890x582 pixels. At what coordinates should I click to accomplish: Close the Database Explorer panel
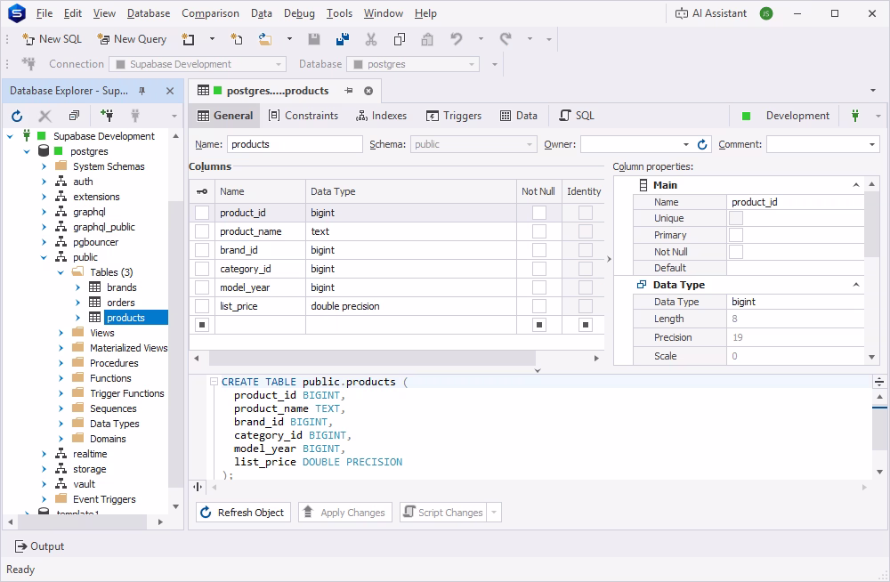(x=170, y=91)
